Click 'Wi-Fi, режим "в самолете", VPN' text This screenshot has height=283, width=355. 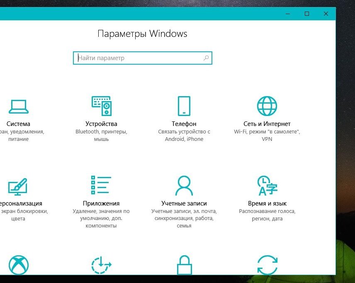pos(267,135)
